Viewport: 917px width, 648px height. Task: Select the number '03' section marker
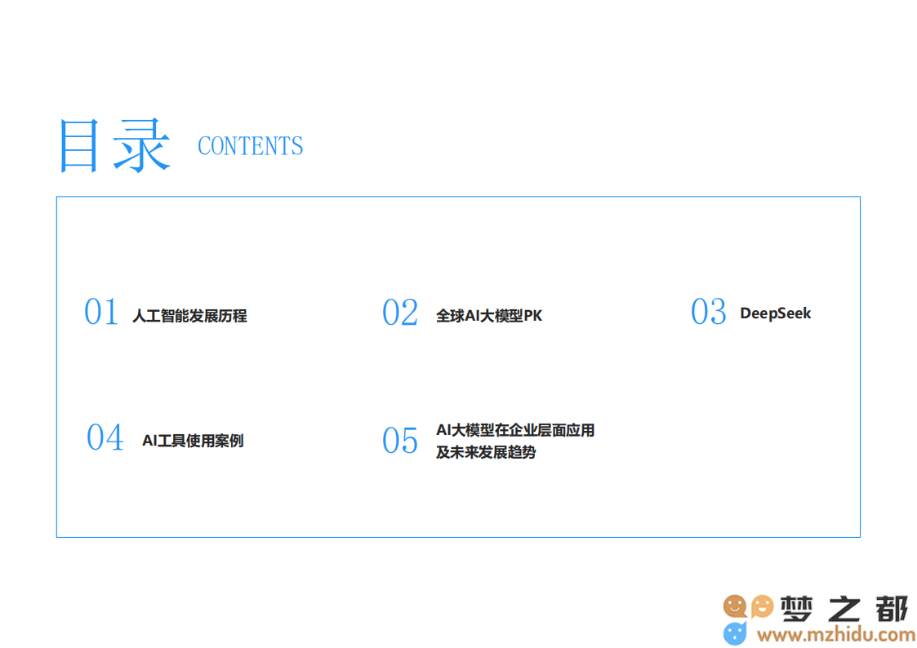pyautogui.click(x=708, y=312)
